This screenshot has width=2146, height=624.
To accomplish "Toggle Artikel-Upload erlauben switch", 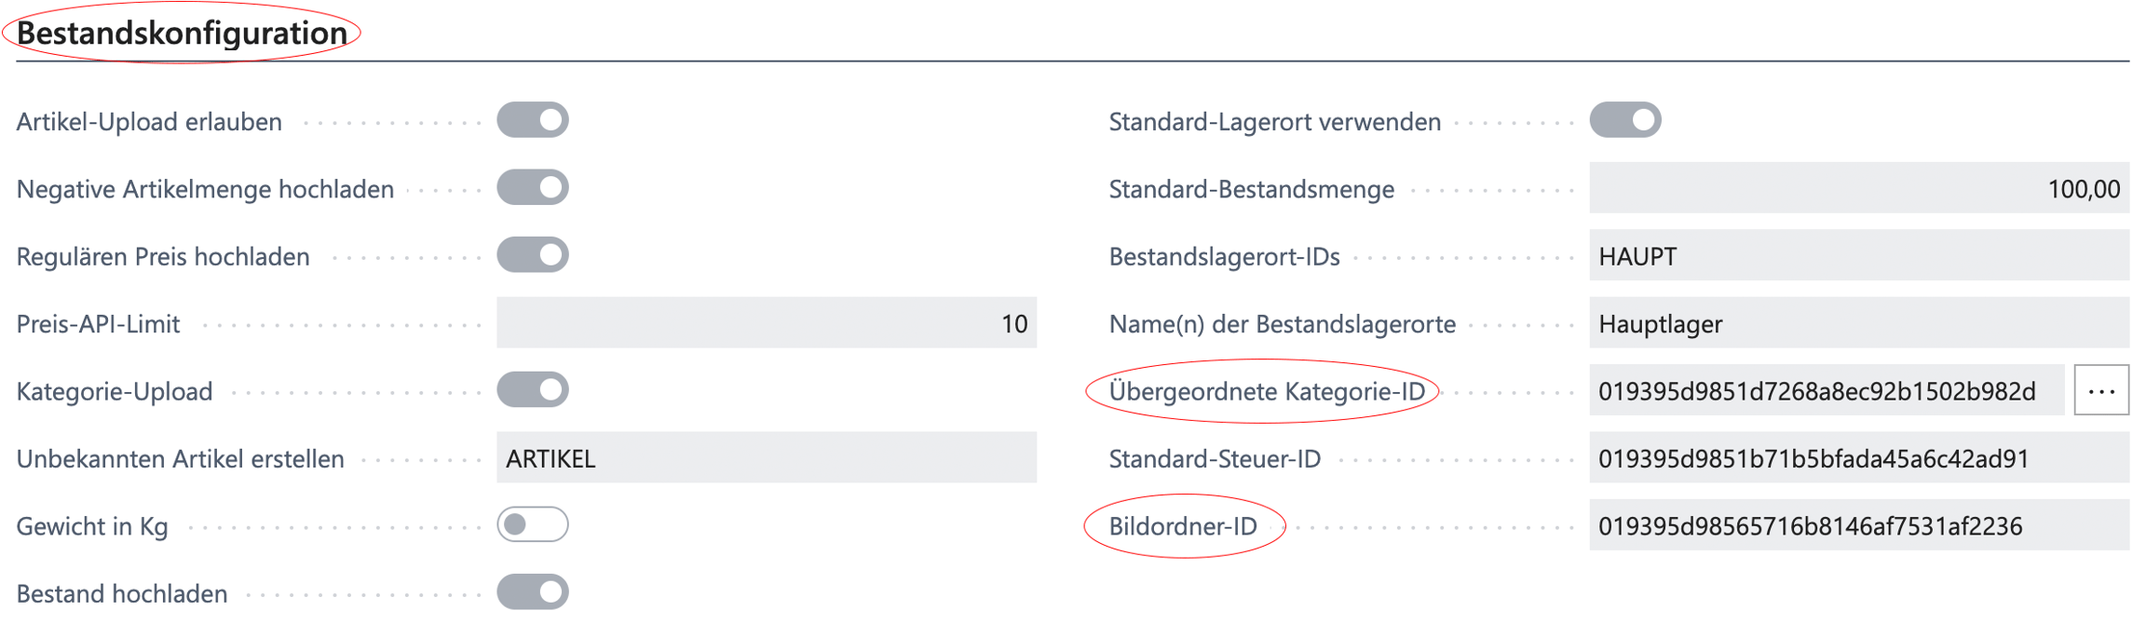I will (x=532, y=120).
